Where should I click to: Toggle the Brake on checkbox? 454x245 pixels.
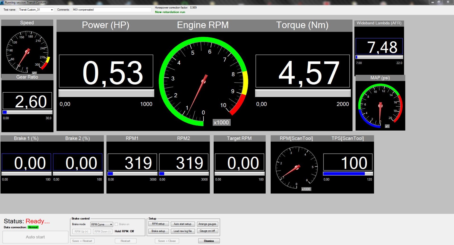(x=116, y=224)
